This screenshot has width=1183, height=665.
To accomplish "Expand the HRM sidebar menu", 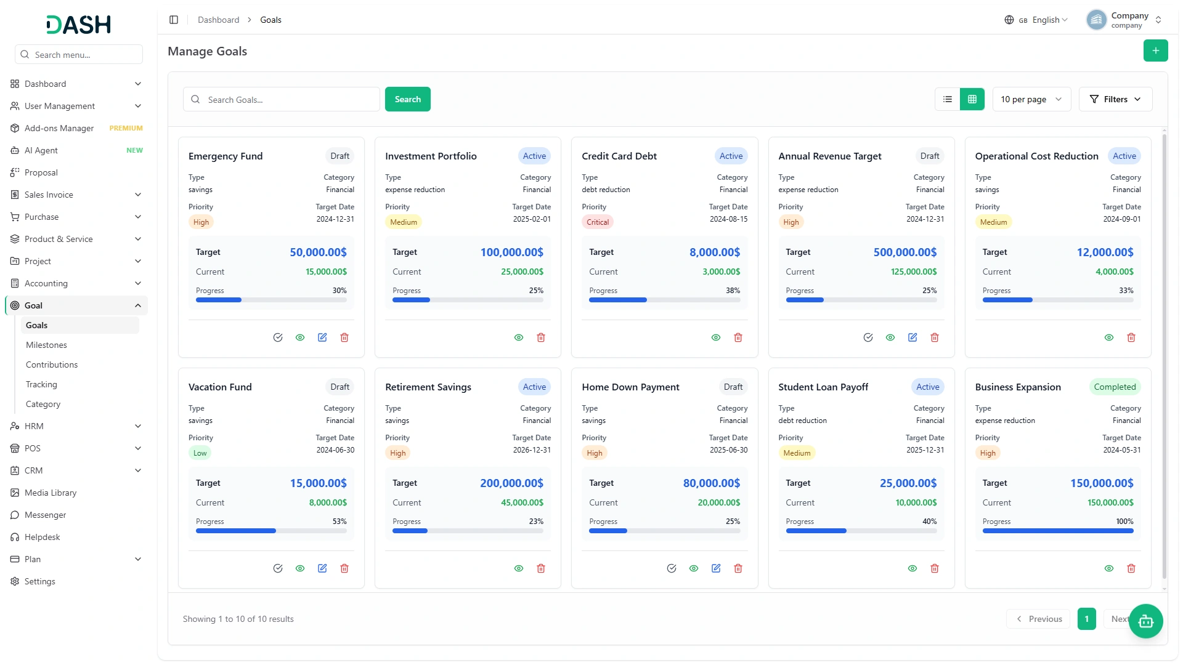I will (76, 426).
